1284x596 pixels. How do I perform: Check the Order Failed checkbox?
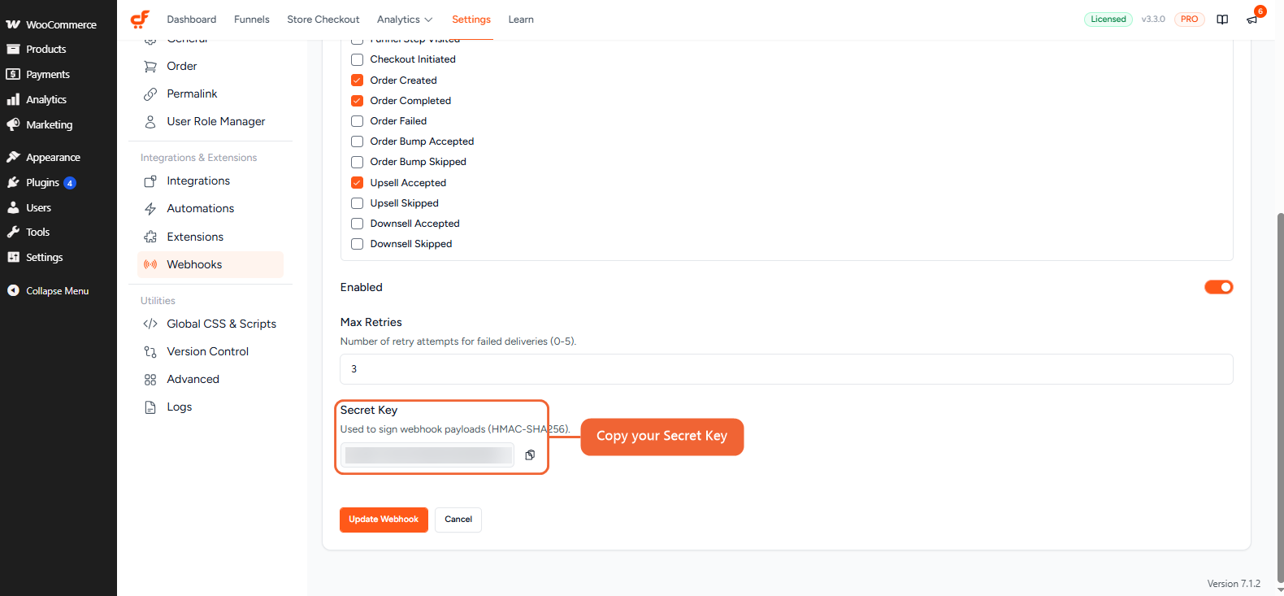[x=357, y=121]
